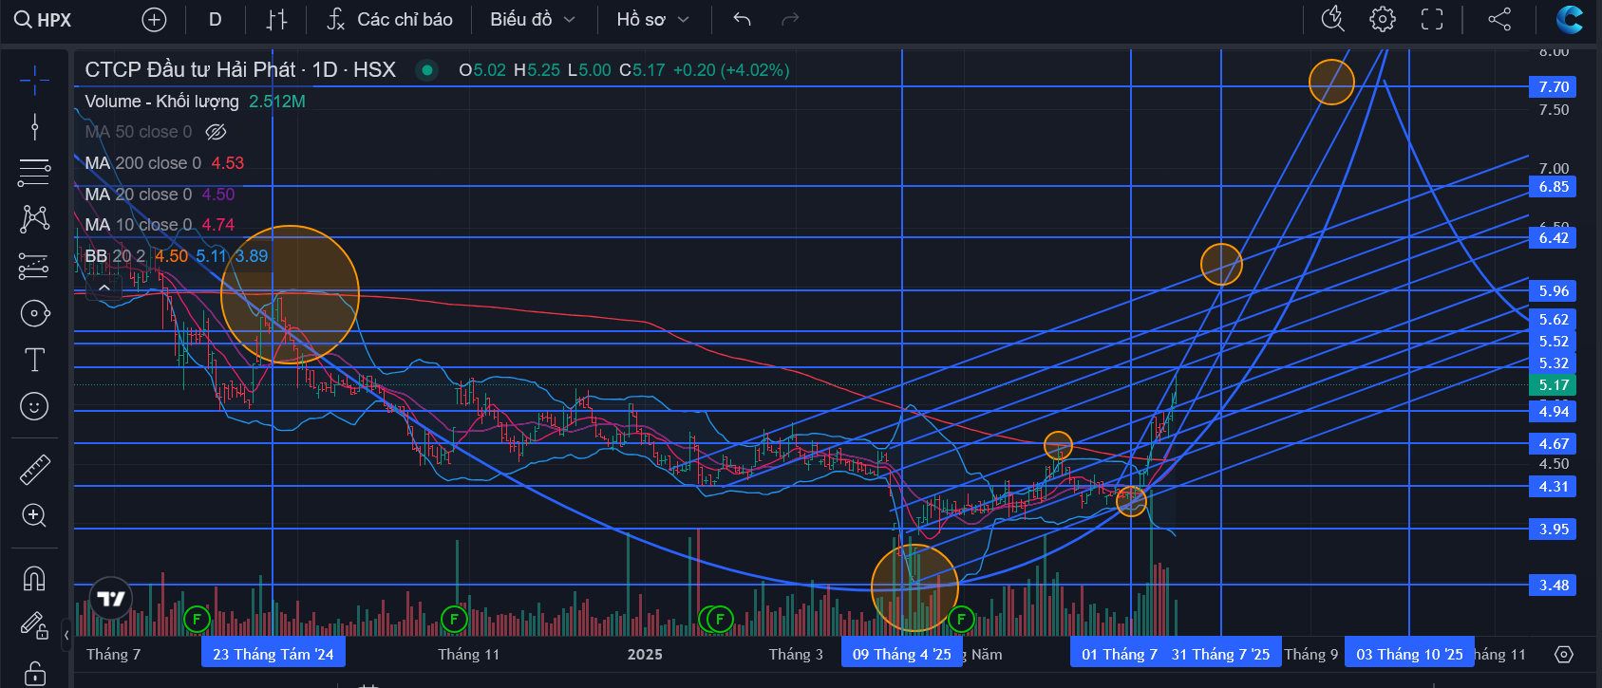The width and height of the screenshot is (1602, 688).
Task: Open chart settings gear icon
Action: pos(1383,19)
